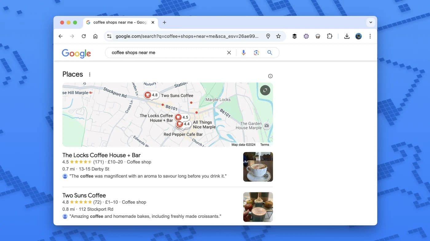Screen dimensions: 430x241
Task: Open The Locks Coffee House + Bar listing
Action: click(x=101, y=155)
